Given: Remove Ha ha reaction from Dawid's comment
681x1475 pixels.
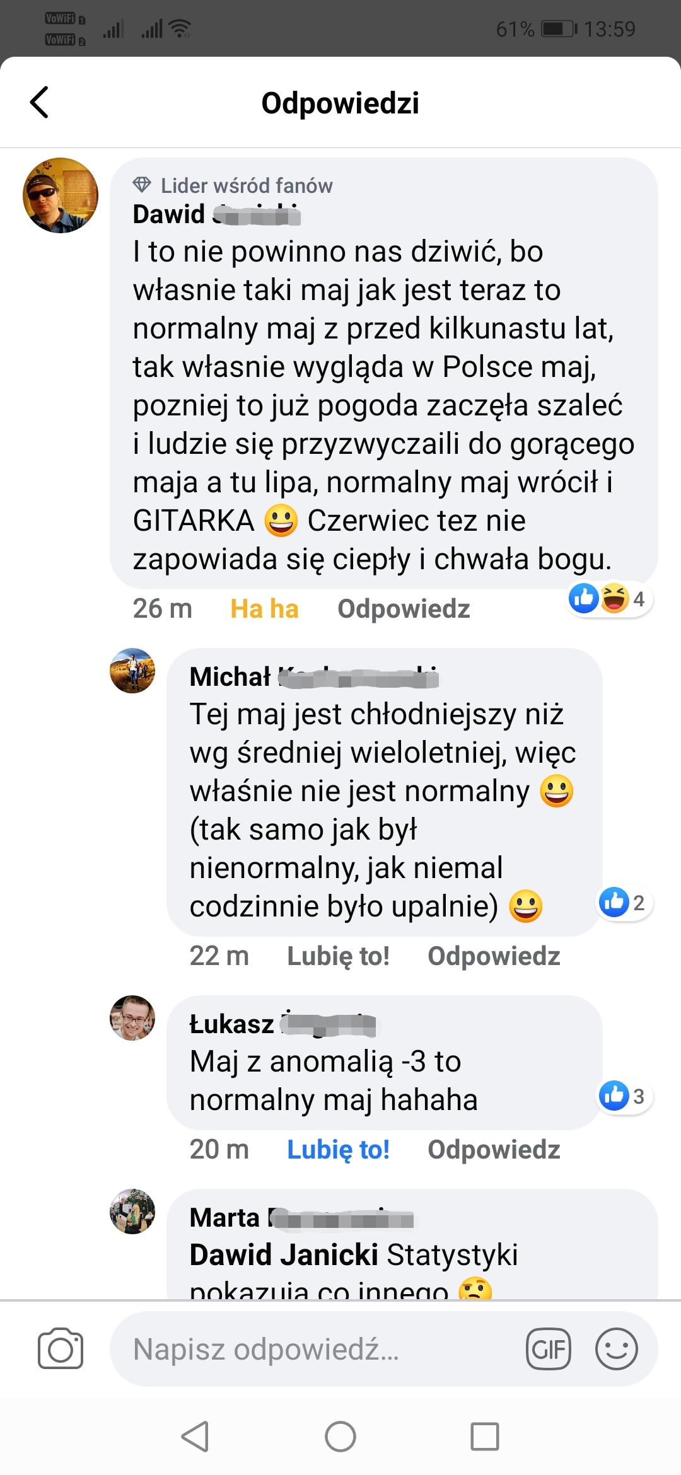Looking at the screenshot, I should 264,609.
